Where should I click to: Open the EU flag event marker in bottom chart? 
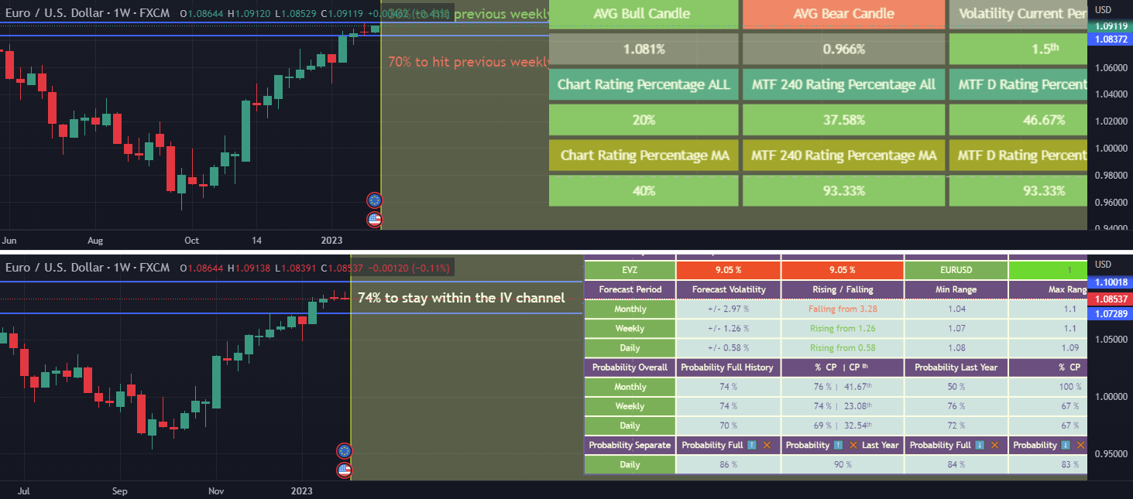click(x=345, y=451)
